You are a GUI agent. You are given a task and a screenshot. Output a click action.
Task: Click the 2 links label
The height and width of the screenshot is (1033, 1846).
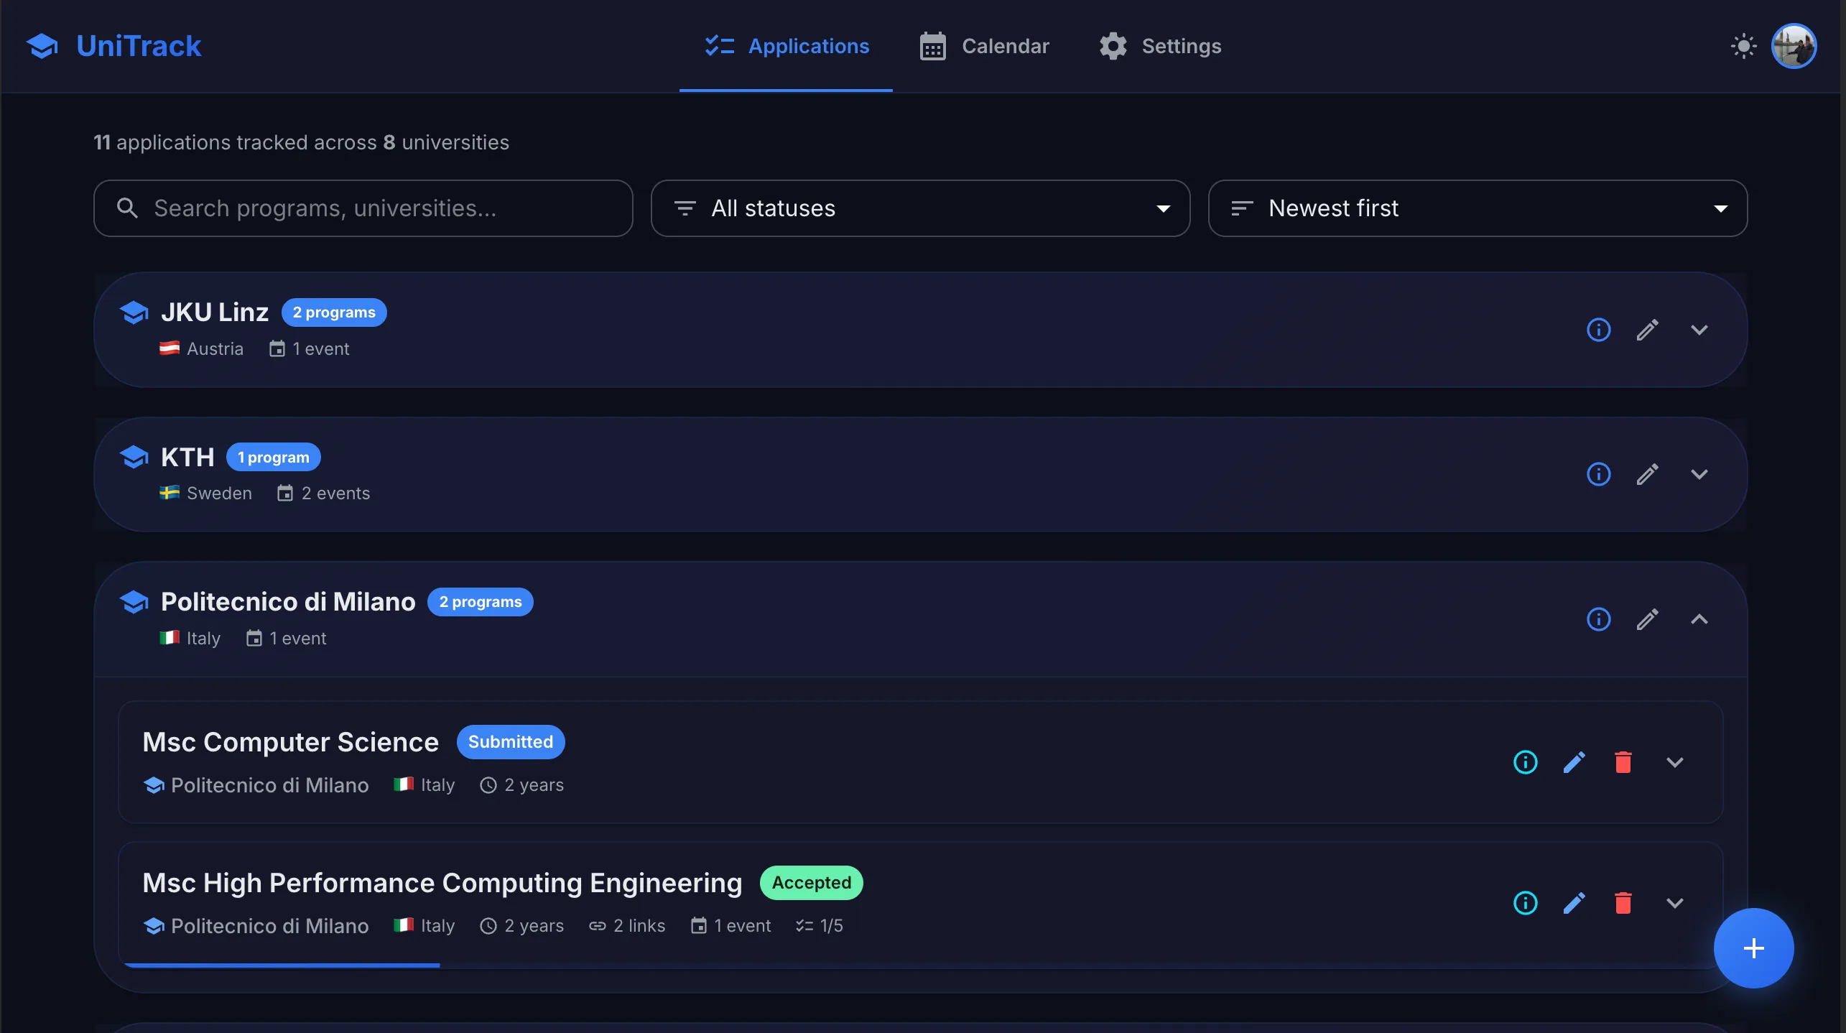[627, 926]
